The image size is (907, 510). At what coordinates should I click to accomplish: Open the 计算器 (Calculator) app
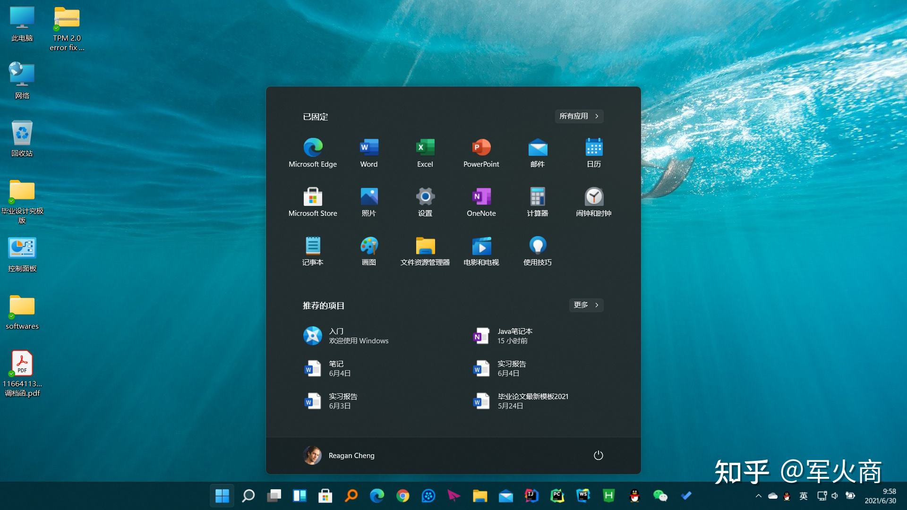(538, 202)
